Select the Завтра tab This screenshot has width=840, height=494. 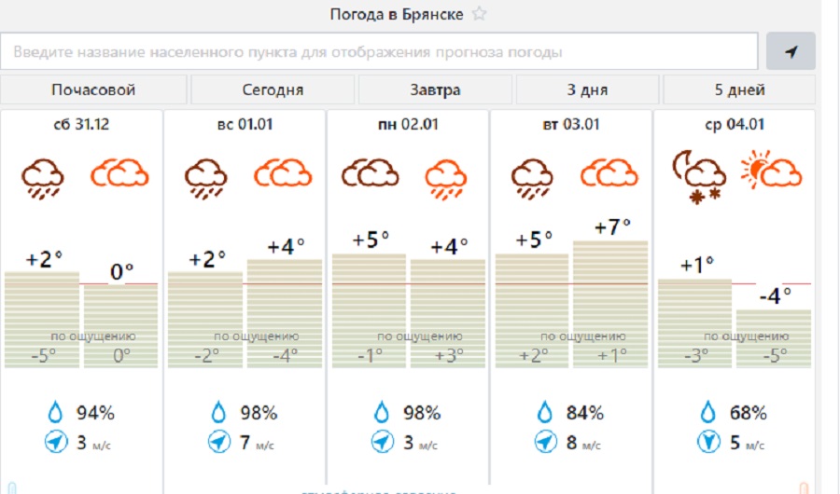[x=435, y=89]
